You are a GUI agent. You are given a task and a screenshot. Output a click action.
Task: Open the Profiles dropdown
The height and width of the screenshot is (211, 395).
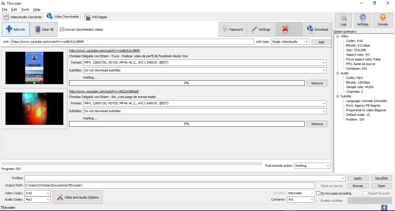[185, 178]
